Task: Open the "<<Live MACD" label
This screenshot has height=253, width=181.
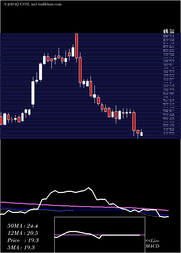Action: click(152, 244)
